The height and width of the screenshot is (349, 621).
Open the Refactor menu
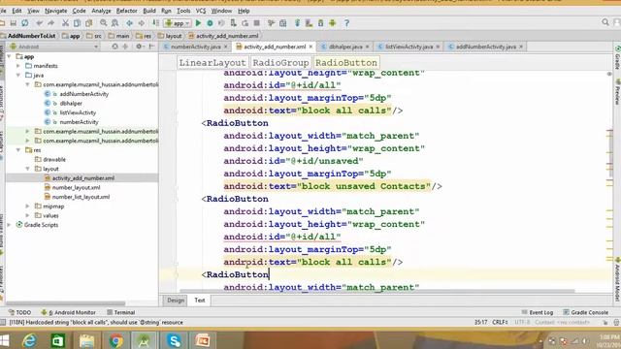pos(126,11)
